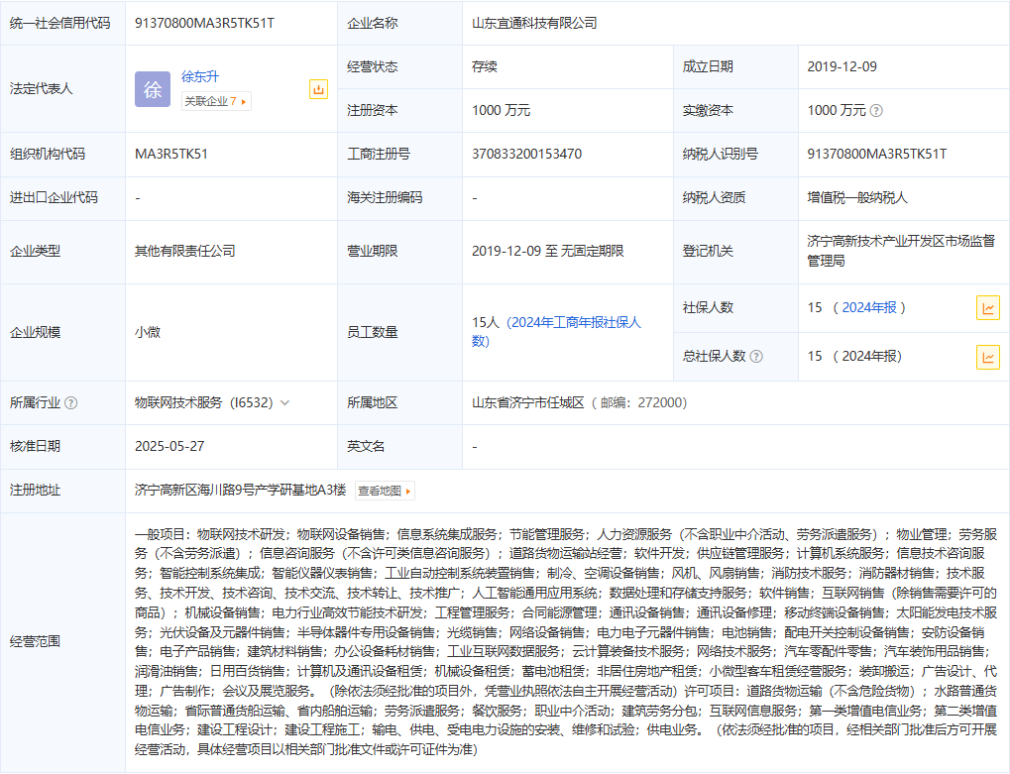Screen dimensions: 1010x774
Task: Click help icon next to 实缴资本 value
Action: 876,111
